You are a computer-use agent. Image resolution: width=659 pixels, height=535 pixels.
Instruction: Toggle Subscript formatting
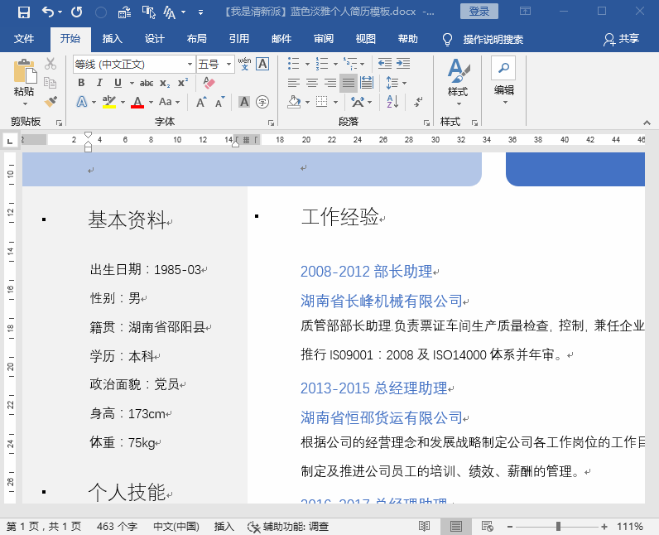[x=165, y=83]
